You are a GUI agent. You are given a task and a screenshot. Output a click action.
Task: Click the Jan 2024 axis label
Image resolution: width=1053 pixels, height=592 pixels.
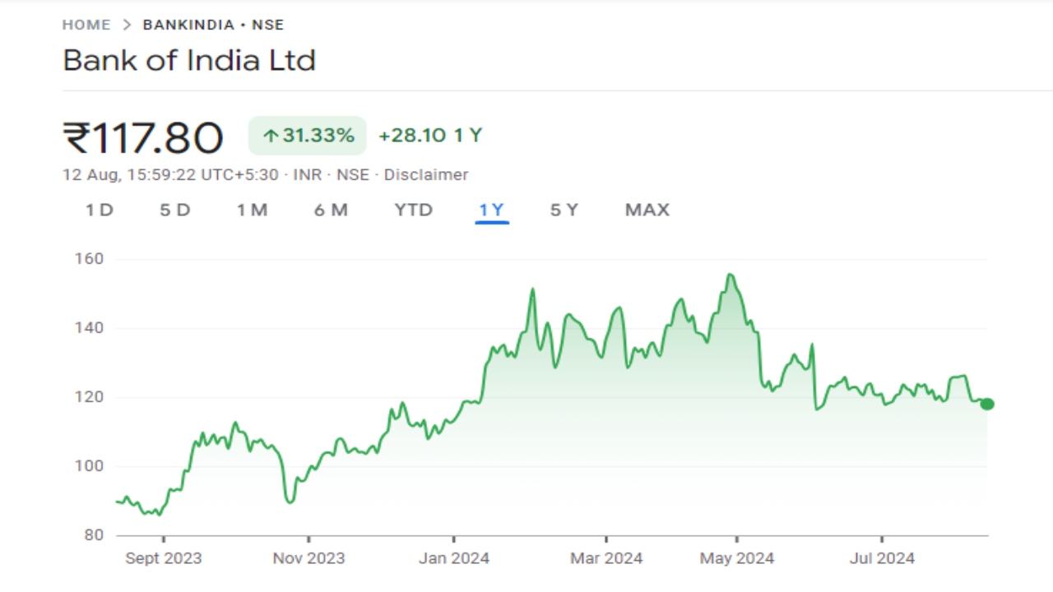pos(454,558)
